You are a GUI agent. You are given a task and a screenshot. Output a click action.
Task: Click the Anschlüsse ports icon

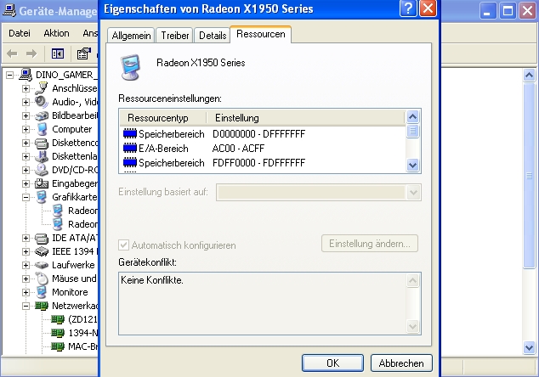click(42, 88)
